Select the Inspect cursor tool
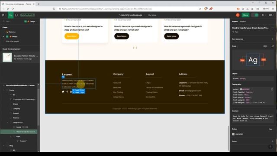The image size is (277, 156). 10,15
